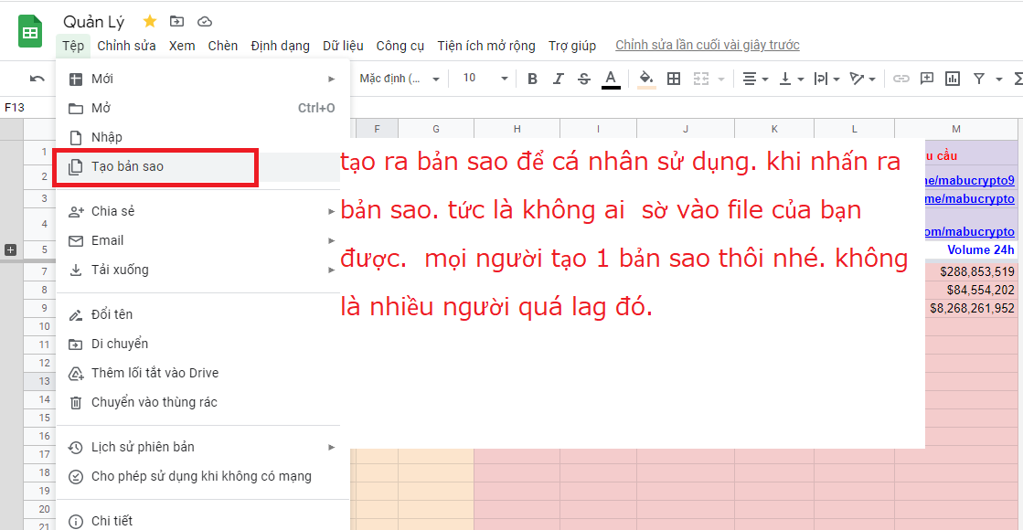Select Chi tiết menu item
This screenshot has height=530, width=1023.
click(203, 521)
